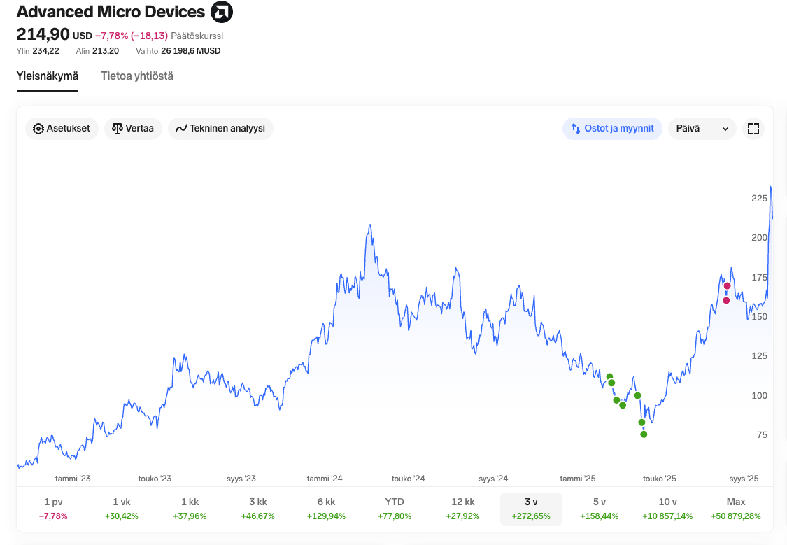Switch to Yleisnäkymä tab
This screenshot has height=545, width=787.
pyautogui.click(x=47, y=76)
